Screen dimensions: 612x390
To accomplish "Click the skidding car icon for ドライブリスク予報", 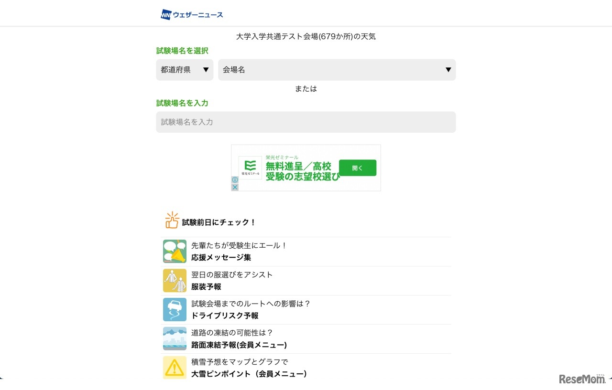I will [x=175, y=309].
